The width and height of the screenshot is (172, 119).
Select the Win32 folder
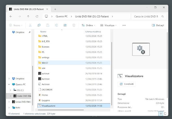point(74,63)
